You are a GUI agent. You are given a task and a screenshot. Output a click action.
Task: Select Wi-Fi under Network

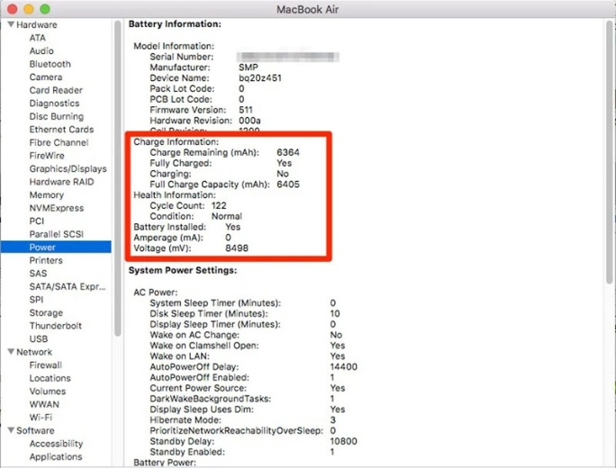click(41, 418)
